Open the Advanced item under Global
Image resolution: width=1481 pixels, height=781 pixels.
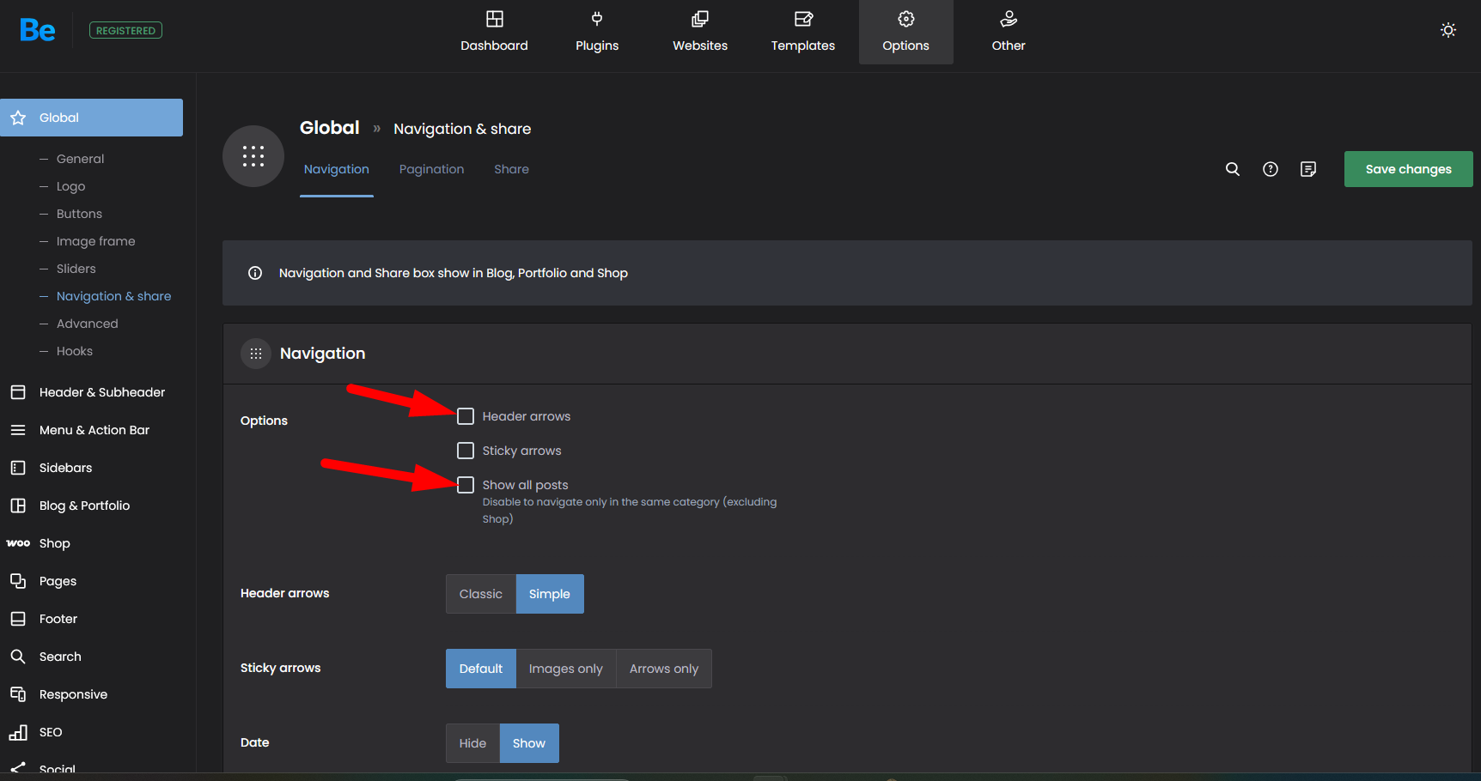[87, 324]
